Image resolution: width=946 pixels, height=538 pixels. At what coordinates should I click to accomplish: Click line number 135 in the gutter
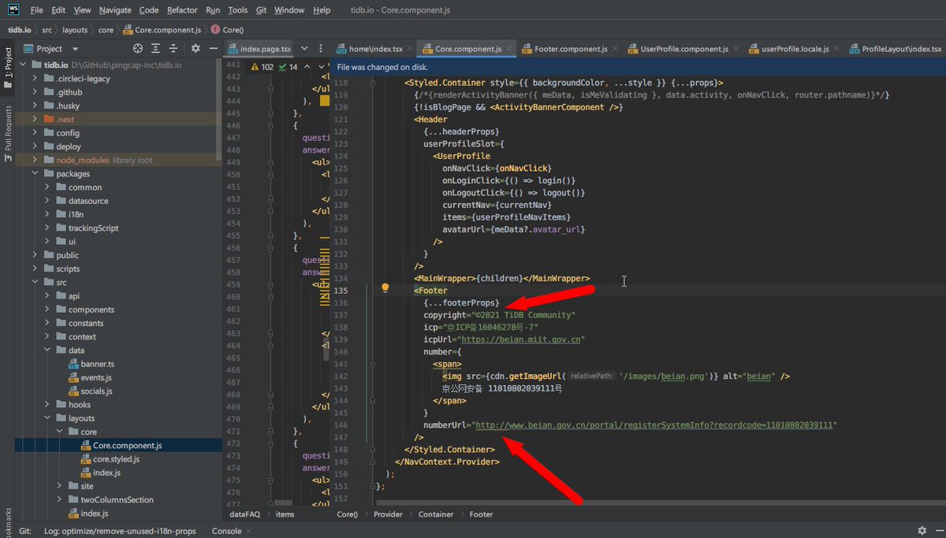(341, 290)
